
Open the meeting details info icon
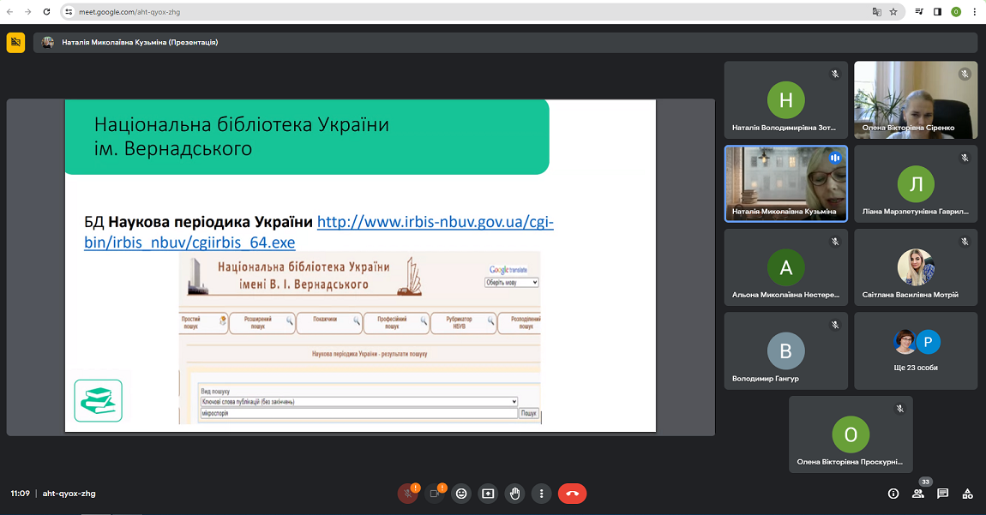pos(893,494)
